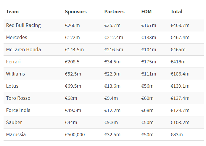Select the Mercedes team name cell
The image size is (206, 146).
(17, 37)
